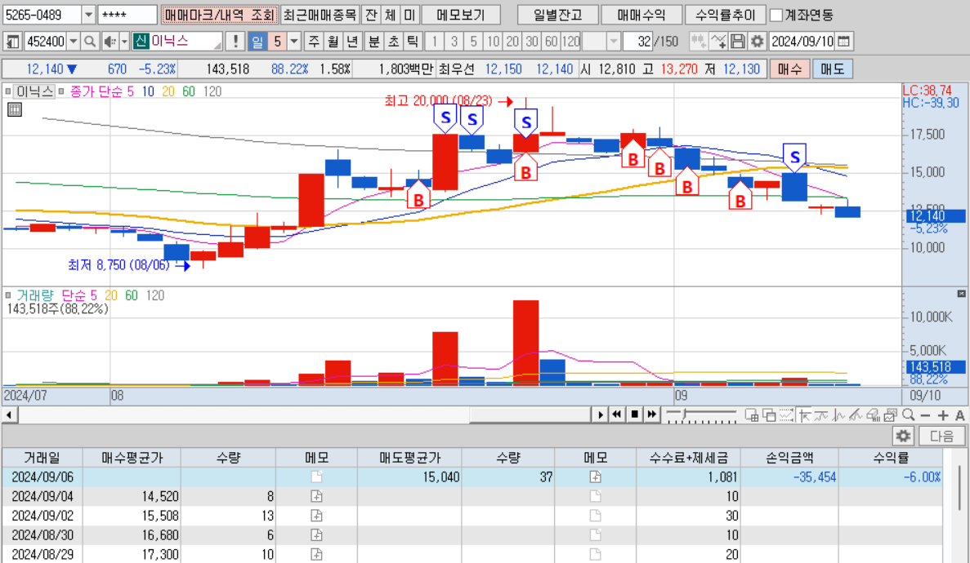Open the trade history table settings gear
The height and width of the screenshot is (563, 970).
tap(903, 436)
